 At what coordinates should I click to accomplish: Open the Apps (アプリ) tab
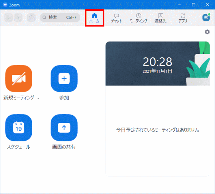pyautogui.click(x=183, y=18)
